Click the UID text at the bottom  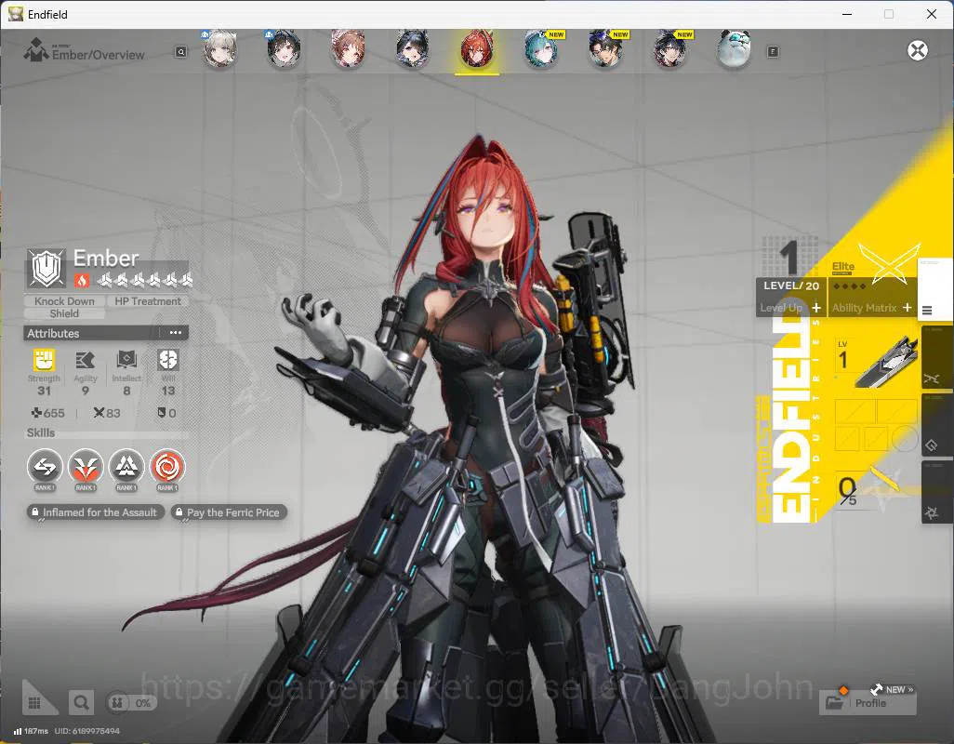(87, 731)
